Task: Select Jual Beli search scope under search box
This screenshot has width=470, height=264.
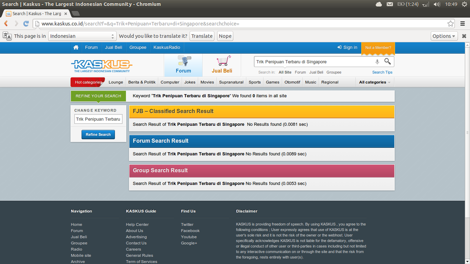Action: tap(316, 72)
